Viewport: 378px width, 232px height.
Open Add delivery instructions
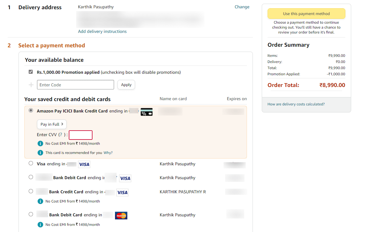point(102,31)
